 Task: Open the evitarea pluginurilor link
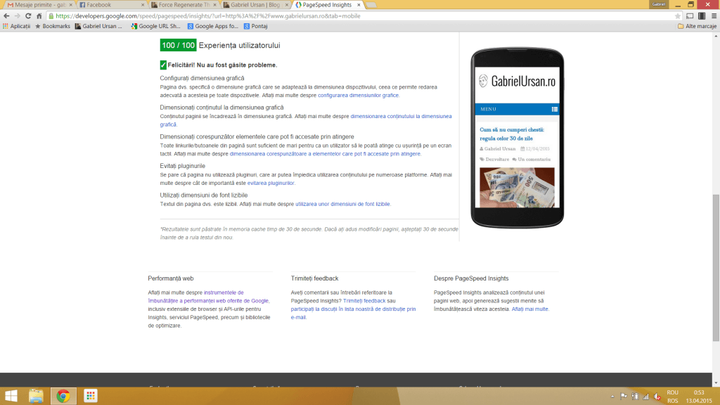pyautogui.click(x=271, y=183)
